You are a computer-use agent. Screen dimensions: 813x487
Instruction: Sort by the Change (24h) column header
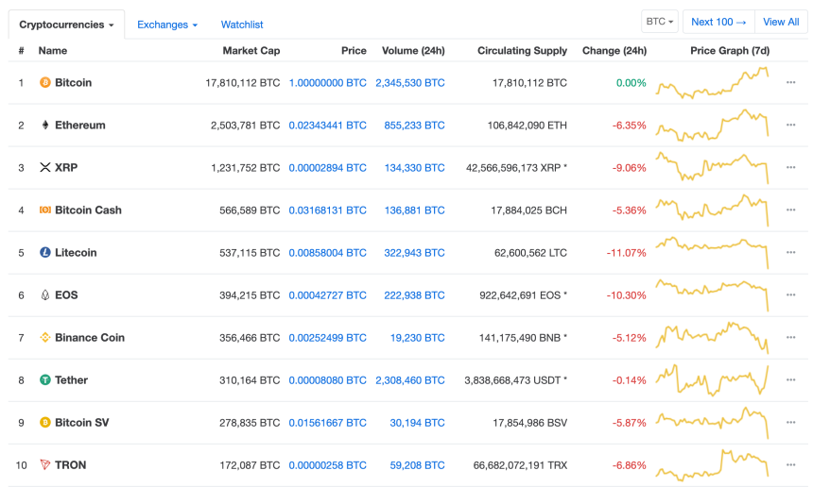pyautogui.click(x=614, y=51)
